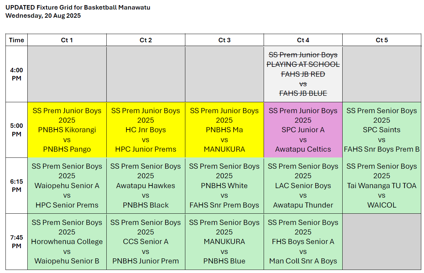Click the CCS Senior A vs PNBHS Junior Prem cell
The image size is (424, 273).
(146, 242)
